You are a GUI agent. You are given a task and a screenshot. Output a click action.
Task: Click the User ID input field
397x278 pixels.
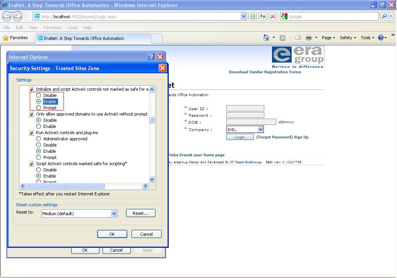click(245, 108)
